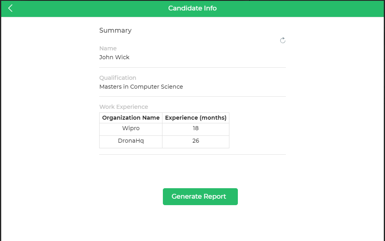Viewport: 385px width, 241px height.
Task: Select the Wipro organization cell
Action: [131, 129]
